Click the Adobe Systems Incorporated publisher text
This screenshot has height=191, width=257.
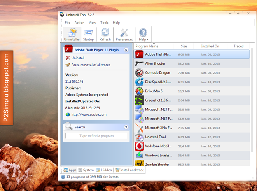pyautogui.click(x=87, y=95)
